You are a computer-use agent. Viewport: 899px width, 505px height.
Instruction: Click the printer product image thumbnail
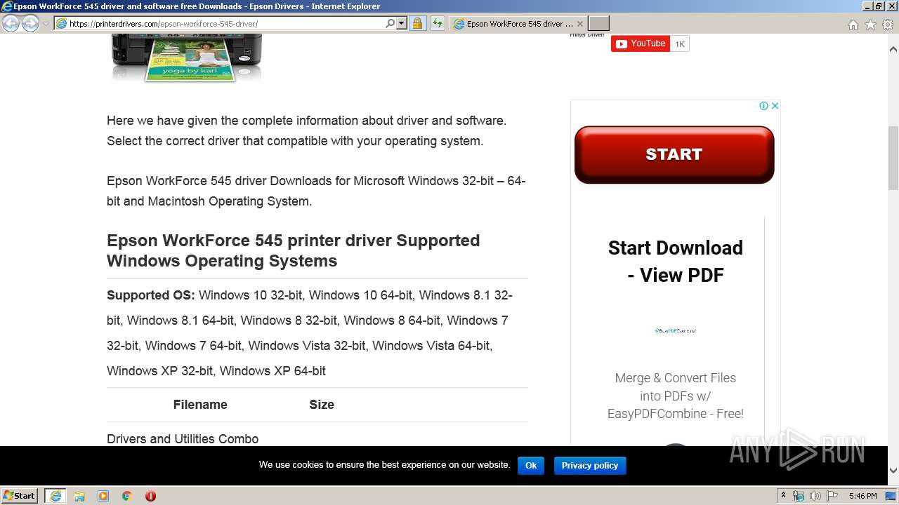tap(187, 58)
